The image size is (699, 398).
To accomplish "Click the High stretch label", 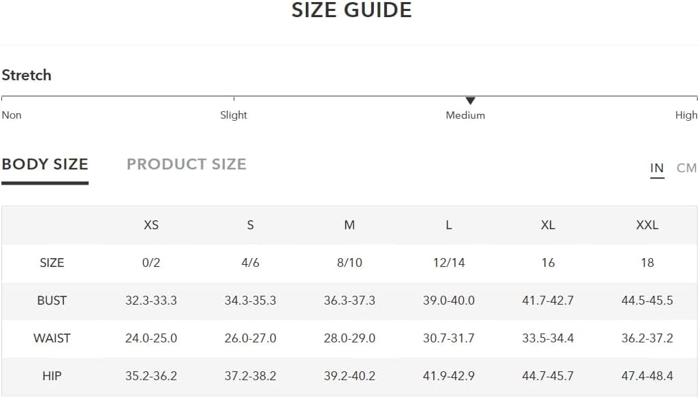I will [686, 115].
